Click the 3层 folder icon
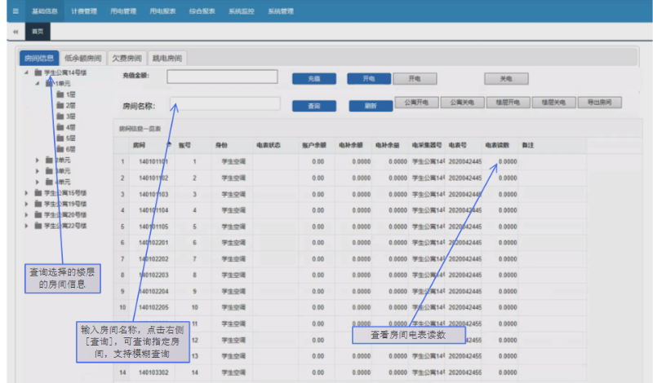Image resolution: width=653 pixels, height=383 pixels. pos(60,117)
